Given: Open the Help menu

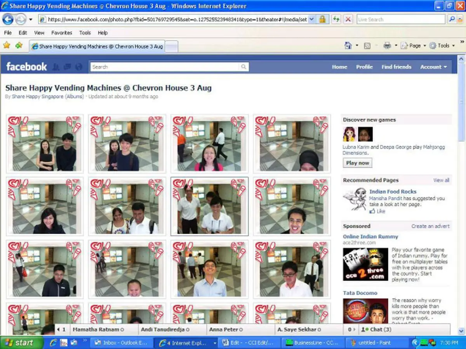Looking at the screenshot, I should (103, 33).
